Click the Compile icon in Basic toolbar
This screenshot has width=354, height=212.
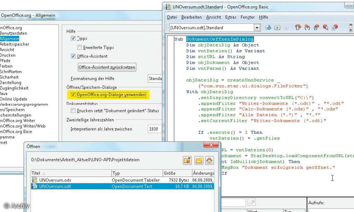268,28
